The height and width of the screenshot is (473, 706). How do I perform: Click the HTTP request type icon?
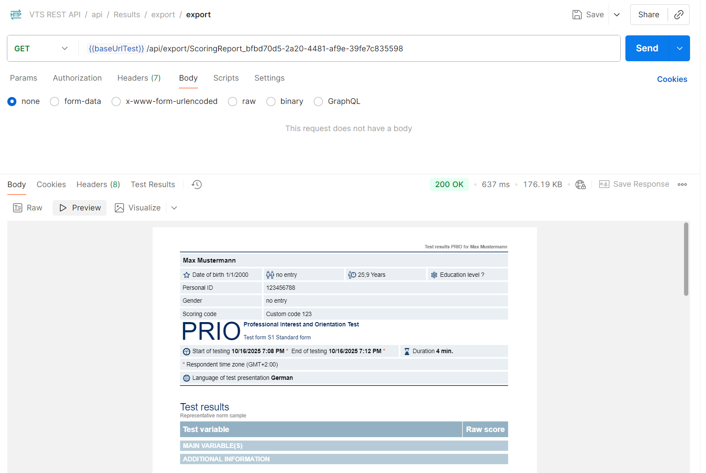pos(16,15)
